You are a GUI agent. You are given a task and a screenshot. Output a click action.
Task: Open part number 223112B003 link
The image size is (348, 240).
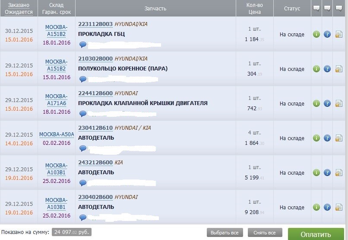point(95,24)
